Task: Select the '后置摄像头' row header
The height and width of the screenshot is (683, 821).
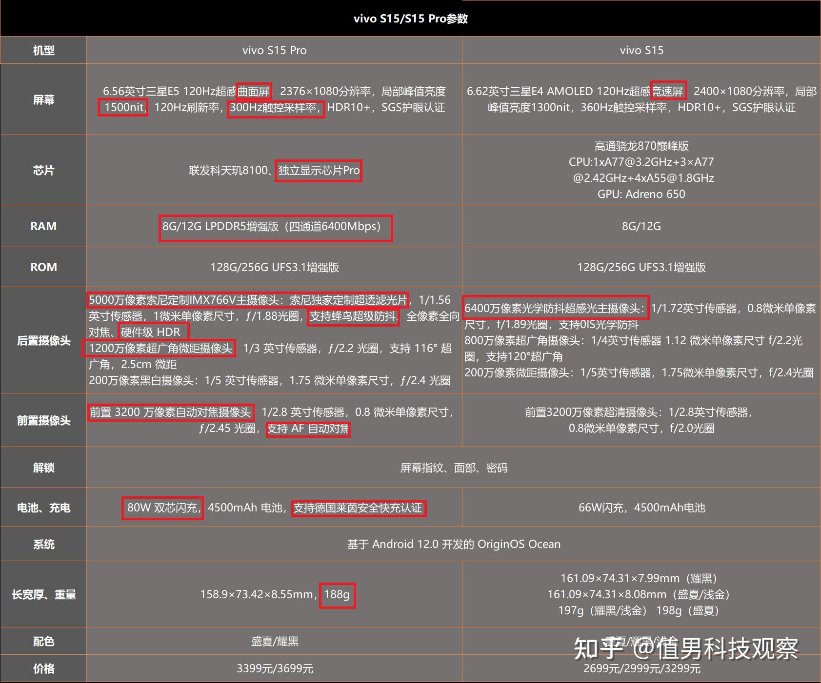Action: (x=43, y=340)
